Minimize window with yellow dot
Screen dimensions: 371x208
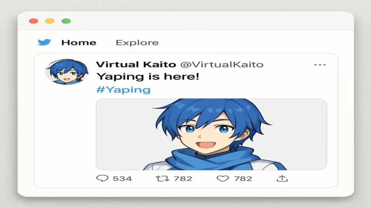pyautogui.click(x=50, y=21)
